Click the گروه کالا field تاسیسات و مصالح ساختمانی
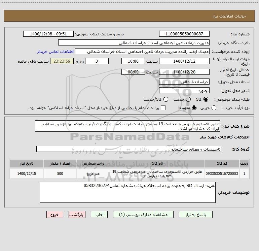The width and height of the screenshot is (259, 251). (x=129, y=149)
